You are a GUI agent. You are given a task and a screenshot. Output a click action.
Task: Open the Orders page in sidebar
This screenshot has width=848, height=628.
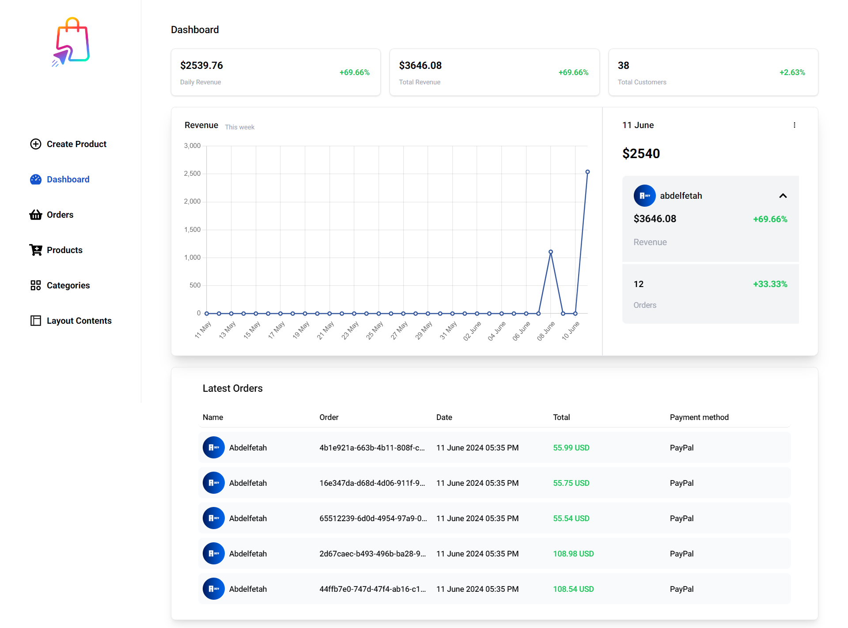(60, 215)
